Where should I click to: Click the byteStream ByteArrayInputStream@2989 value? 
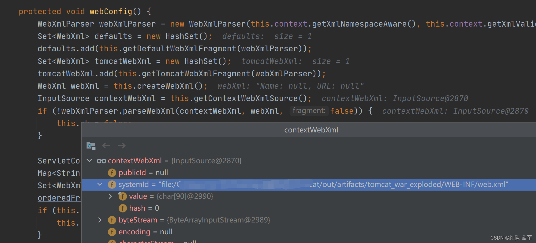219,220
